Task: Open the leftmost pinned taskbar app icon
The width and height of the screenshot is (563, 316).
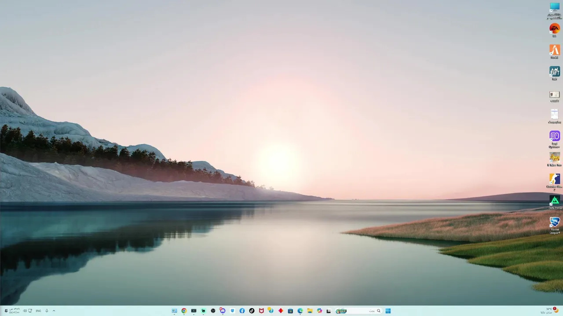Action: pyautogui.click(x=174, y=311)
